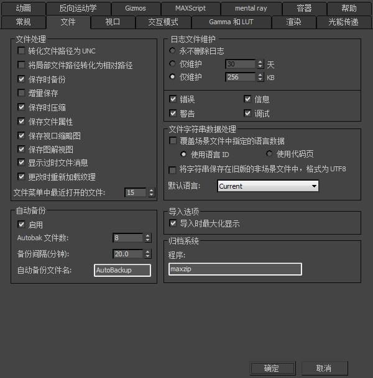Increase backup interval with up arrow
This screenshot has width=373, height=378.
click(148, 251)
